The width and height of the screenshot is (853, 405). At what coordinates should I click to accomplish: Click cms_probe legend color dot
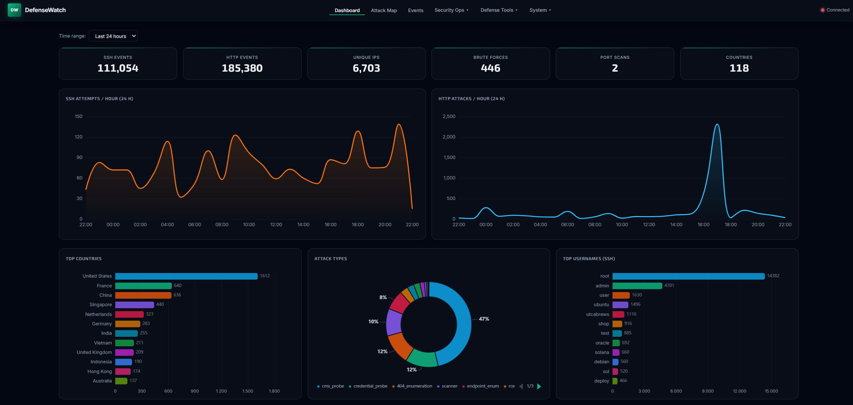click(318, 386)
